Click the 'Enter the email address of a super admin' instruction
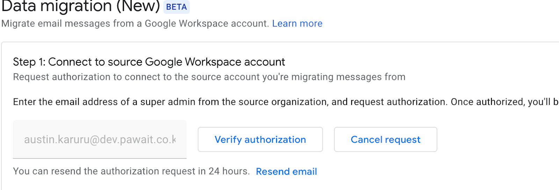The height and width of the screenshot is (190, 559). [x=286, y=102]
